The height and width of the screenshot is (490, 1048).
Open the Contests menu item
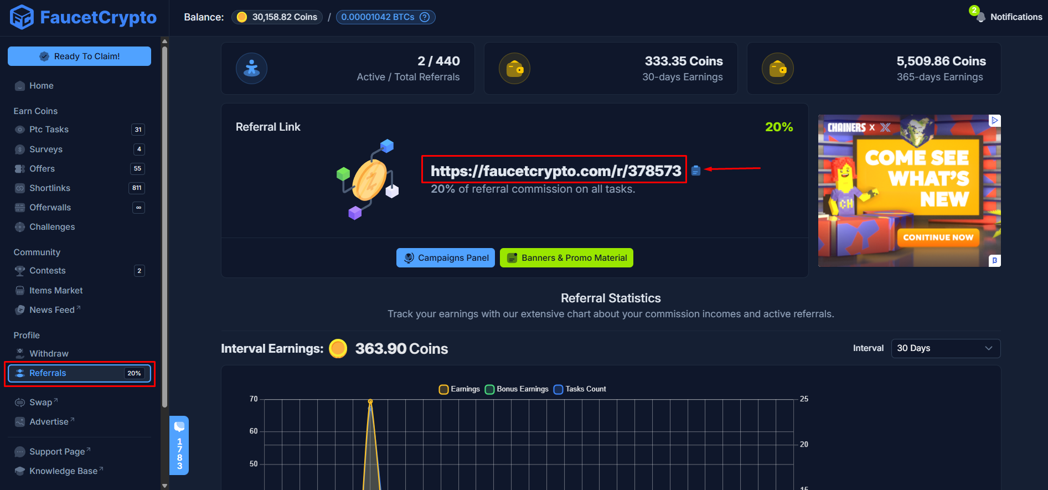[x=79, y=271]
